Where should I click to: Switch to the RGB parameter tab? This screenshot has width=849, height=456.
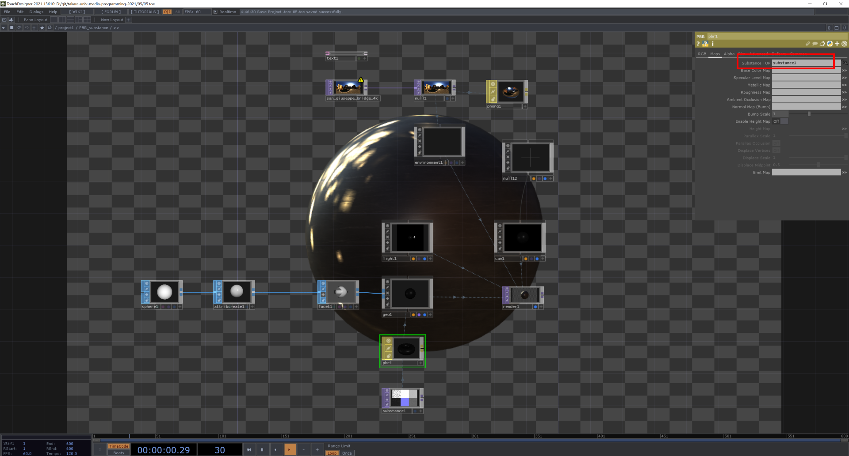pyautogui.click(x=702, y=54)
